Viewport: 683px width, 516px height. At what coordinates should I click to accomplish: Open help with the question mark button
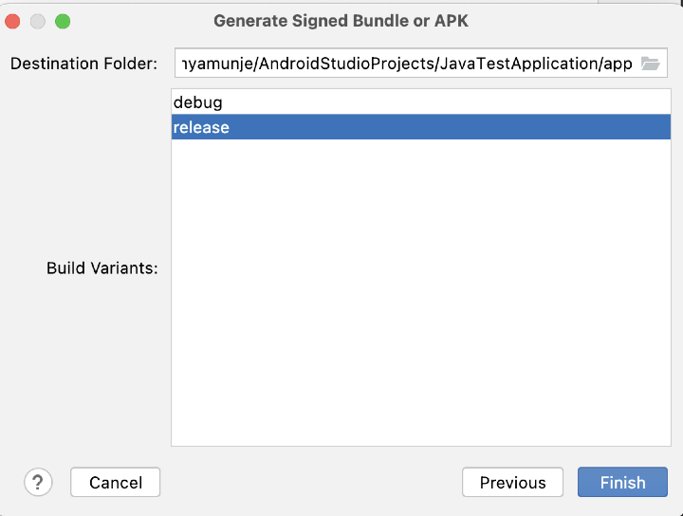tap(39, 482)
